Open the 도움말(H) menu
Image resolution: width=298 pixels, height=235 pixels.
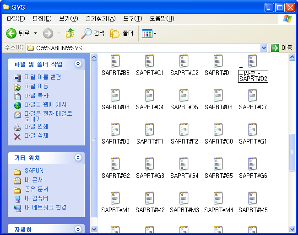tap(162, 19)
